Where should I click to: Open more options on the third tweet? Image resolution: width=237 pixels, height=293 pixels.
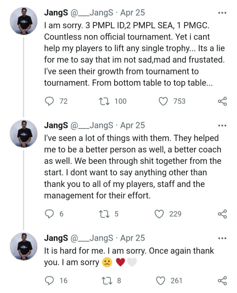[222, 238]
